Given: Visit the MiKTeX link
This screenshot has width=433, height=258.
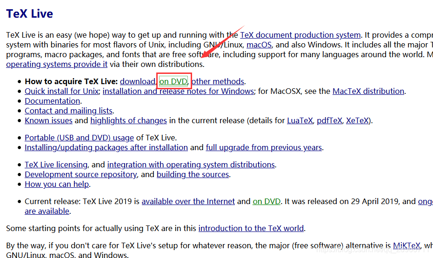Looking at the screenshot, I should pos(406,245).
